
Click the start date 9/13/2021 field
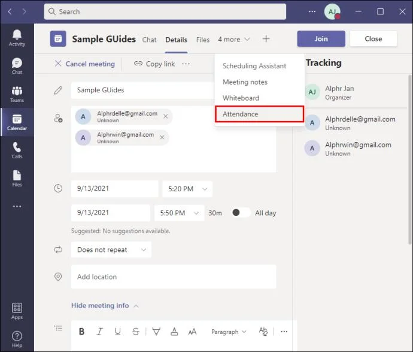point(114,189)
